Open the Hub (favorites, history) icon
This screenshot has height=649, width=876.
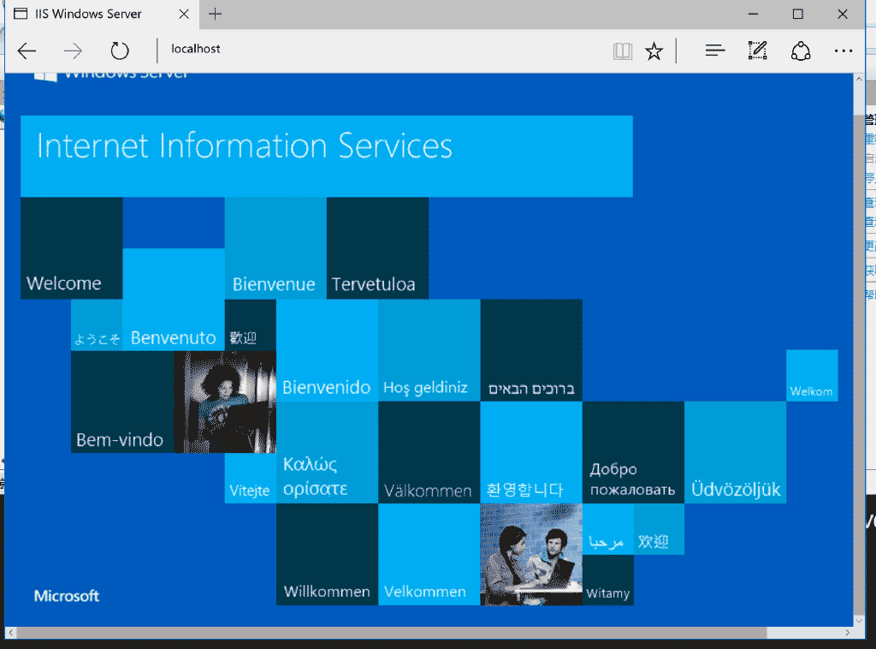tap(714, 51)
